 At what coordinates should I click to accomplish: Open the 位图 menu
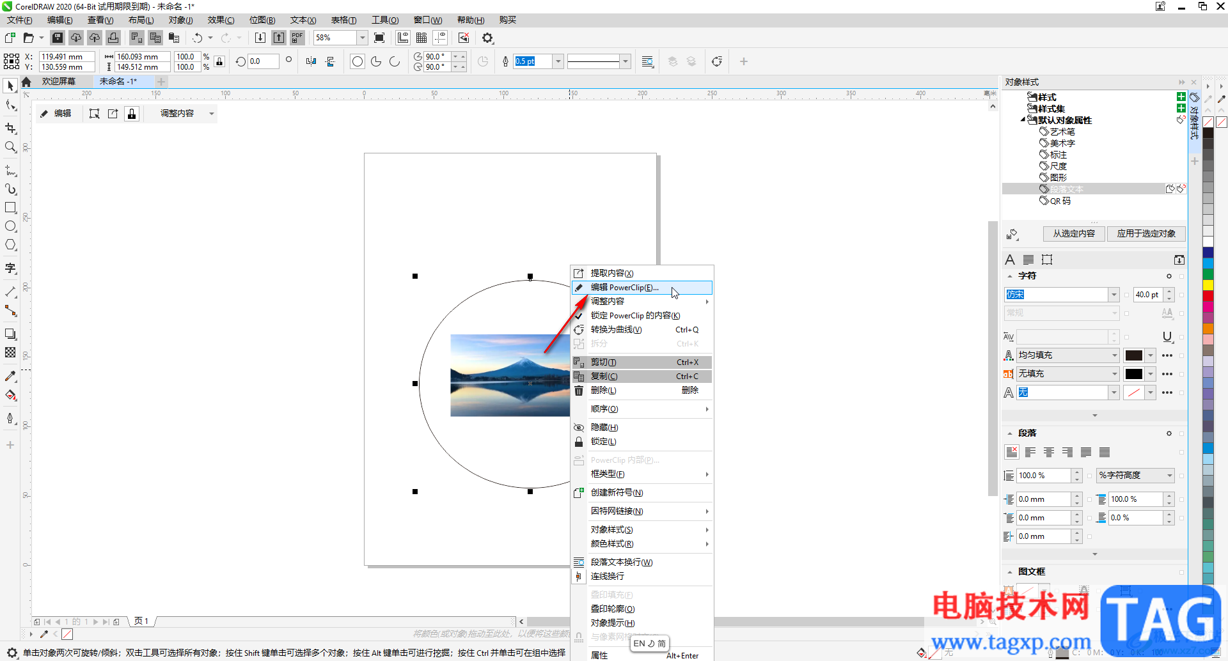[x=262, y=20]
